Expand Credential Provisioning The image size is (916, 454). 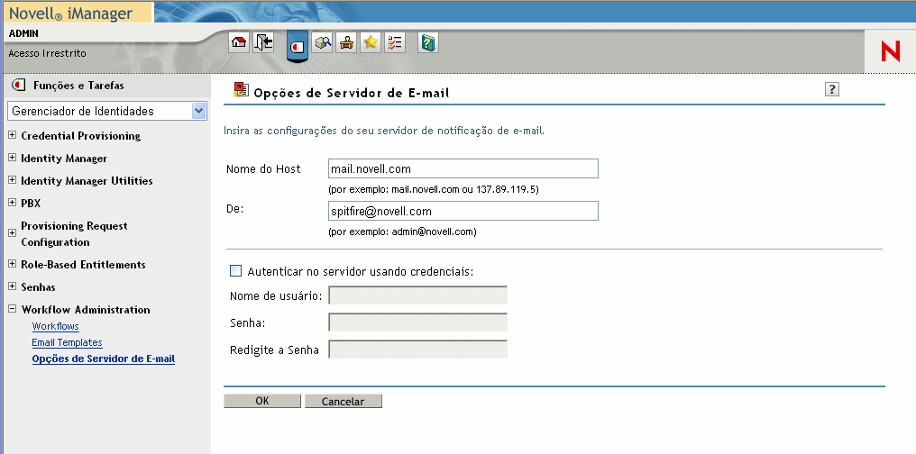point(13,135)
